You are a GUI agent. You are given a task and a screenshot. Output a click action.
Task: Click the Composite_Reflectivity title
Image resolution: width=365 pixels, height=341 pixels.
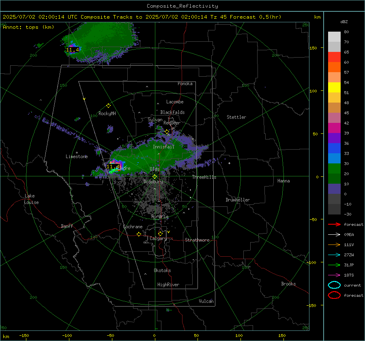coord(182,6)
